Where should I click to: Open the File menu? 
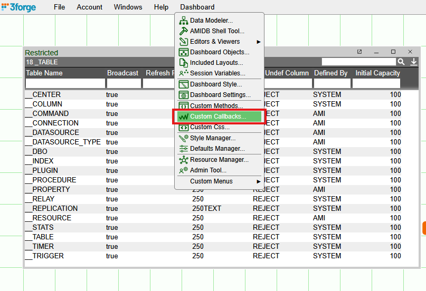[x=60, y=7]
